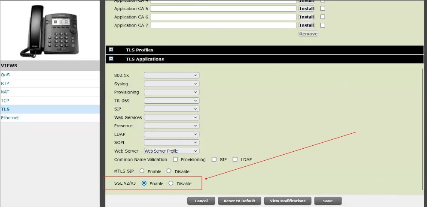This screenshot has height=207, width=427.
Task: Expand the TLS Profiles section
Action: pos(111,50)
